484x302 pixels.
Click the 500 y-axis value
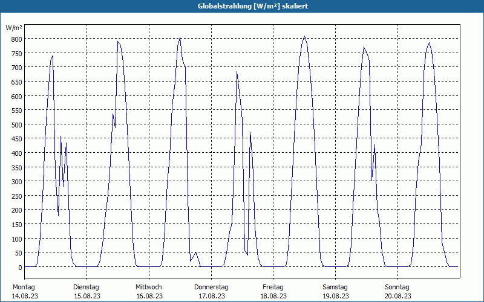[17, 125]
